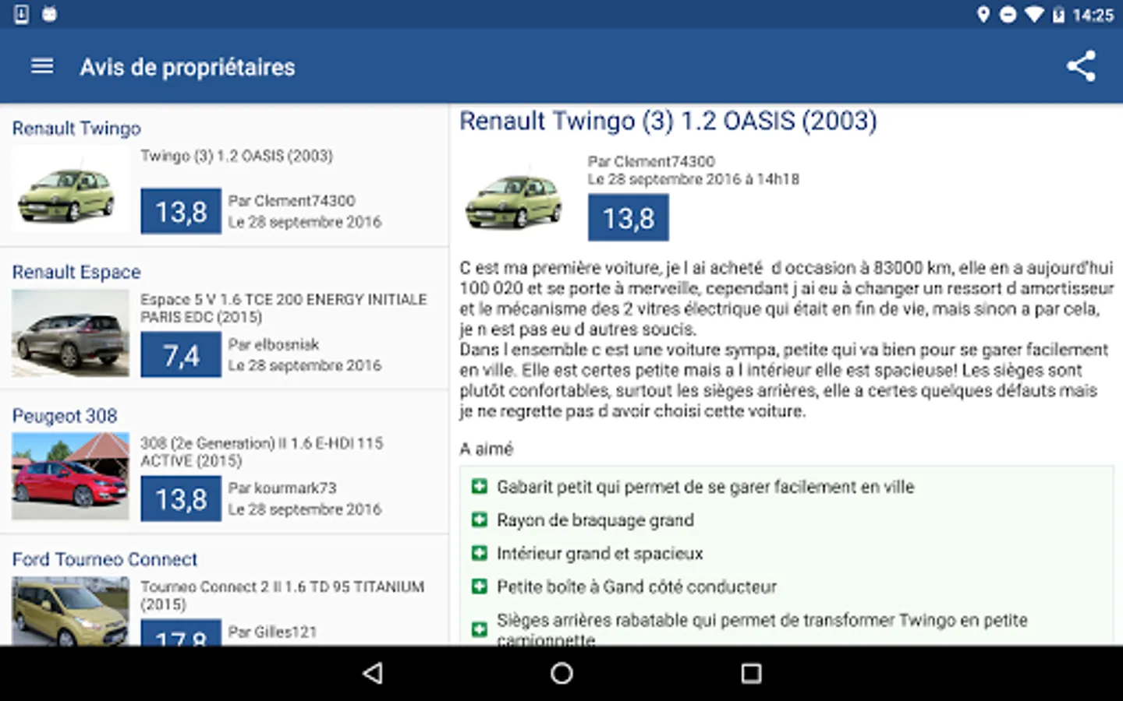Click "Intérieur grand et spacieux" text

[600, 554]
